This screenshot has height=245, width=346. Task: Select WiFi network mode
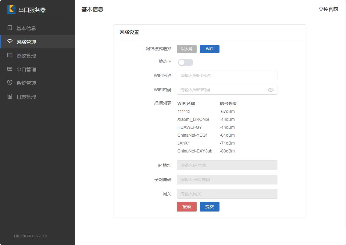[210, 49]
